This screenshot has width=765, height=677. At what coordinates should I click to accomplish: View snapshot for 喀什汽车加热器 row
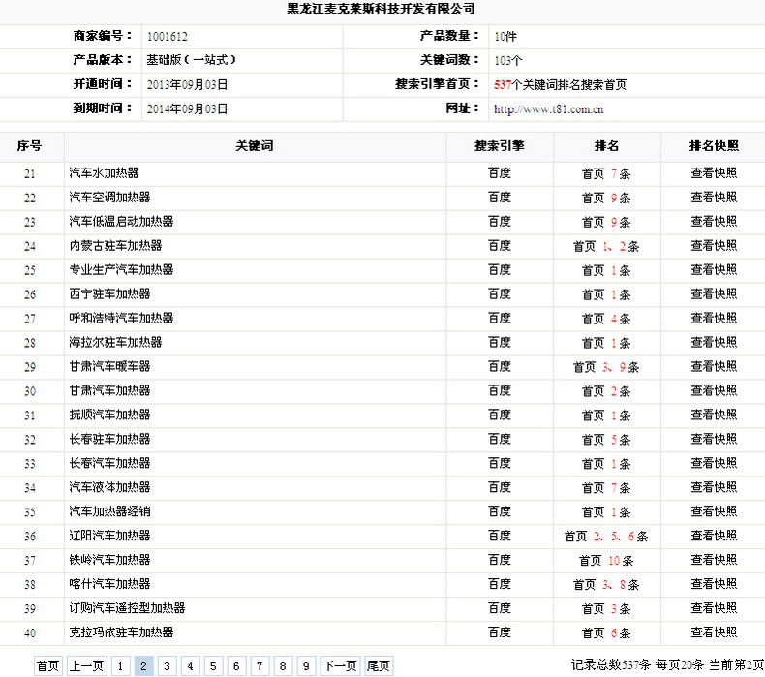coord(714,584)
